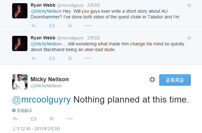
Task: Open Micky Neilson's profile picture
Action: (19, 82)
